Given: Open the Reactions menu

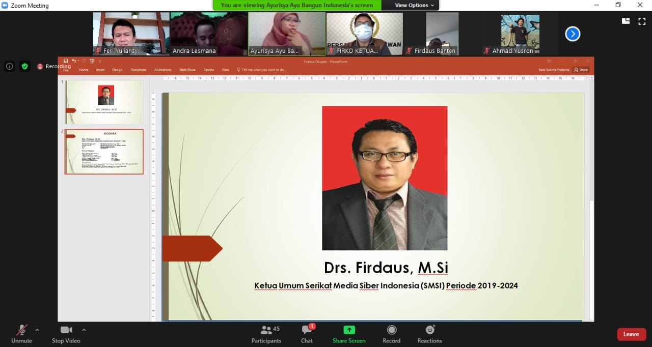Looking at the screenshot, I should (430, 334).
